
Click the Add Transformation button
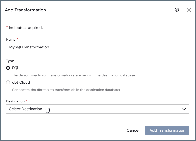click(167, 130)
